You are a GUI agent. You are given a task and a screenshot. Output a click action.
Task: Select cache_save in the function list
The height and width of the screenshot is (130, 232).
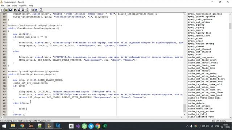[x=195, y=100]
